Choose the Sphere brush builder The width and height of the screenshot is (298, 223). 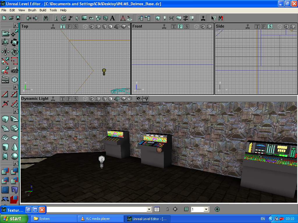click(x=15, y=157)
